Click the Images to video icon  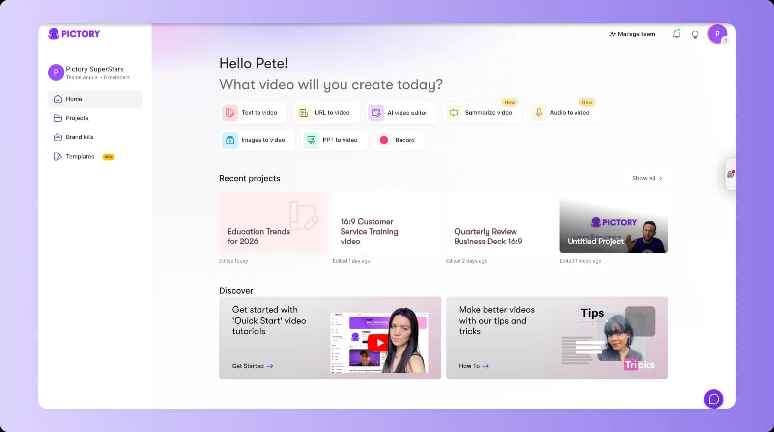(x=230, y=140)
